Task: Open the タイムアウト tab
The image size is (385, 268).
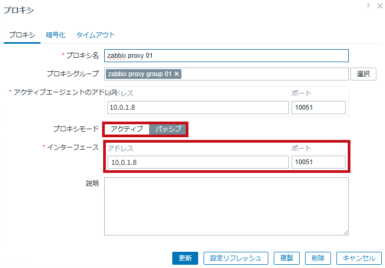Action: 96,35
